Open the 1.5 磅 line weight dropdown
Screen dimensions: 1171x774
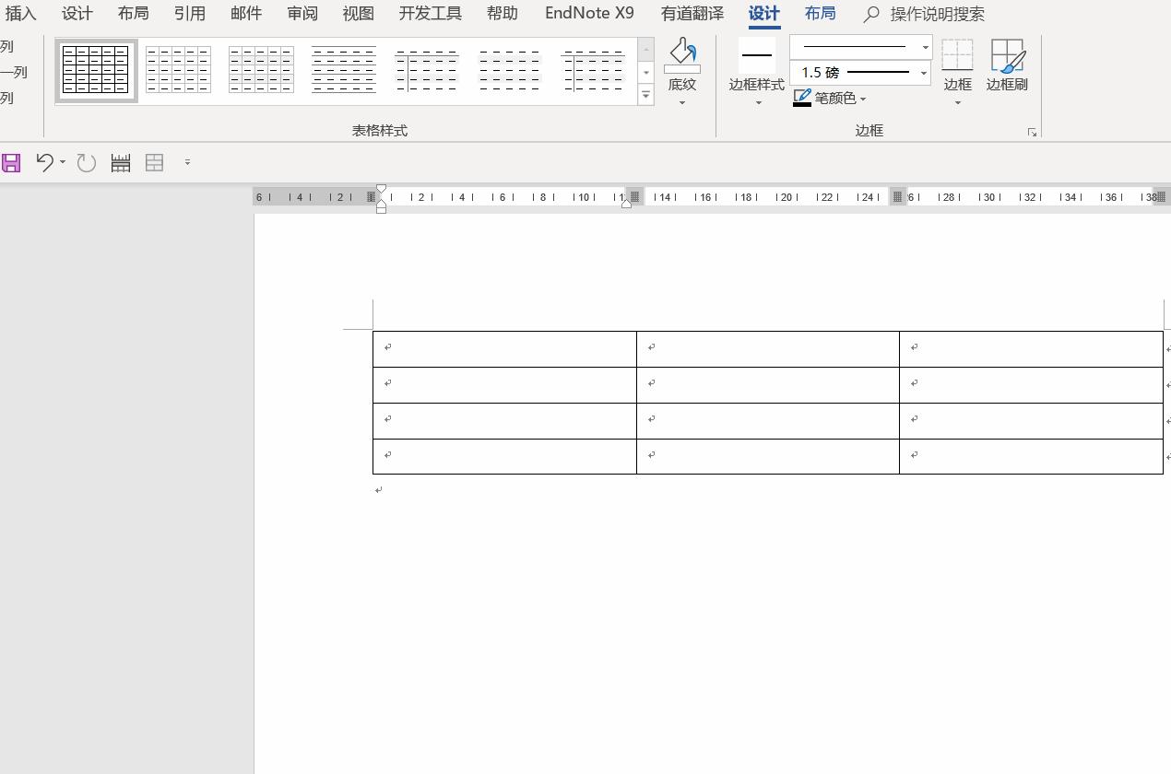[x=860, y=73]
